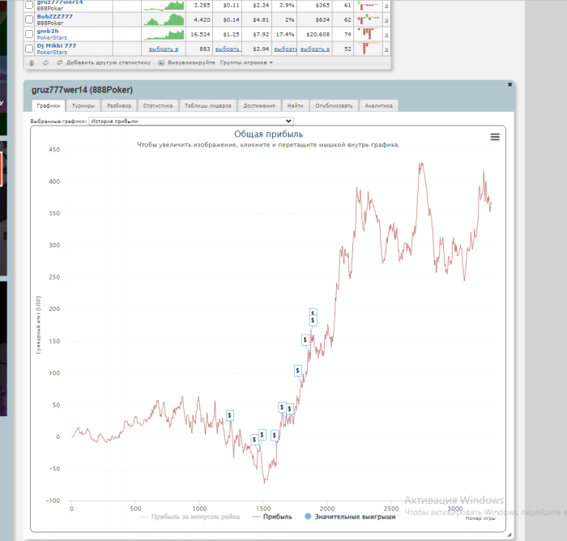The image size is (567, 541).
Task: Remove gmb2h row using its x
Action: pyautogui.click(x=386, y=35)
